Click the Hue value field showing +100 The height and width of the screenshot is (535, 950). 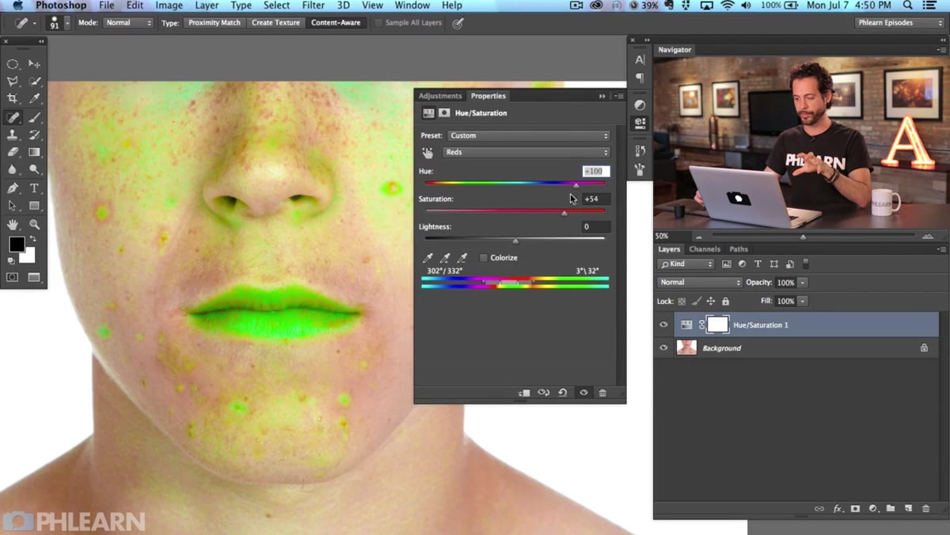coord(595,171)
